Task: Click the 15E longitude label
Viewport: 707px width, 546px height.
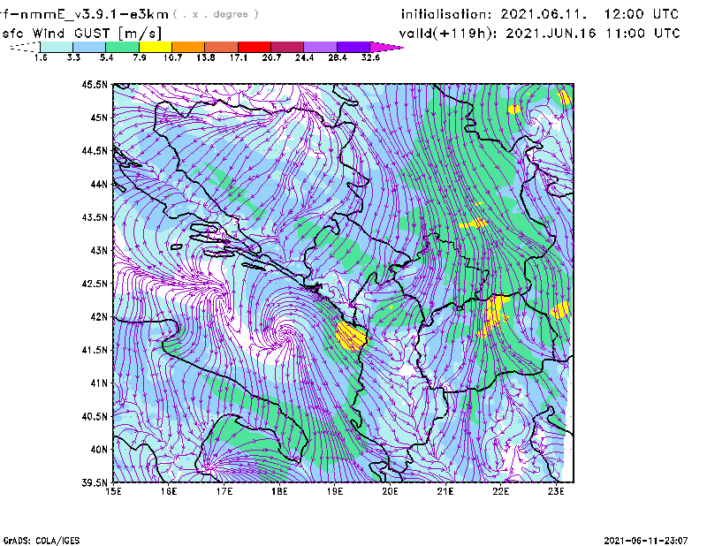Action: click(x=113, y=491)
